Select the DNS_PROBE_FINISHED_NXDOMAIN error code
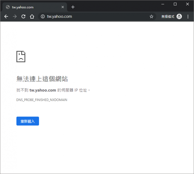The width and height of the screenshot is (194, 174). click(42, 100)
